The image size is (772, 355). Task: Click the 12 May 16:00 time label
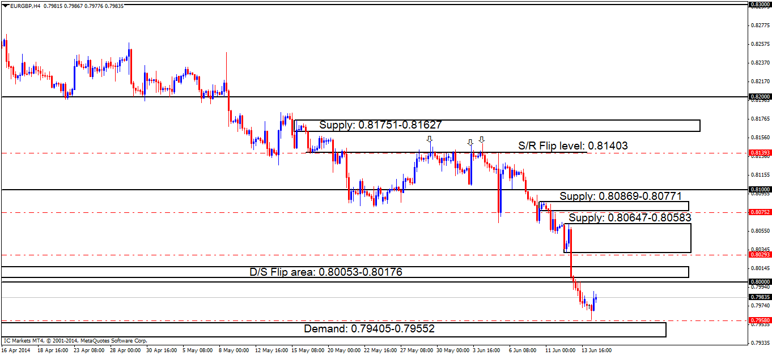click(272, 350)
